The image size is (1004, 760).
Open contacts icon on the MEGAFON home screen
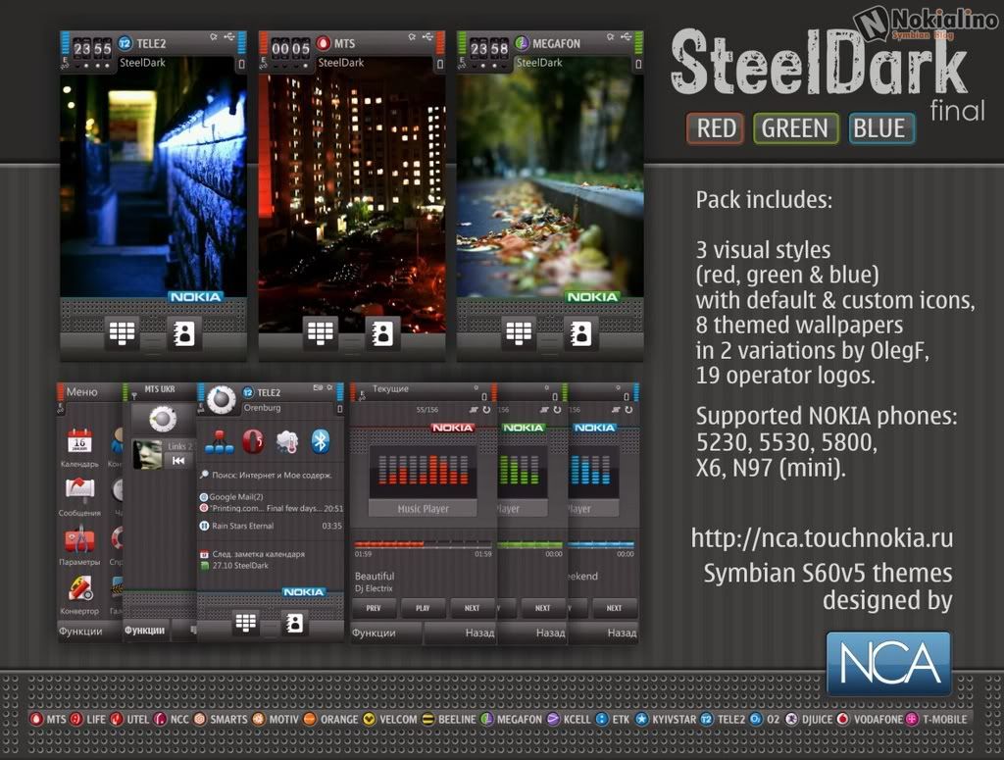tap(580, 333)
